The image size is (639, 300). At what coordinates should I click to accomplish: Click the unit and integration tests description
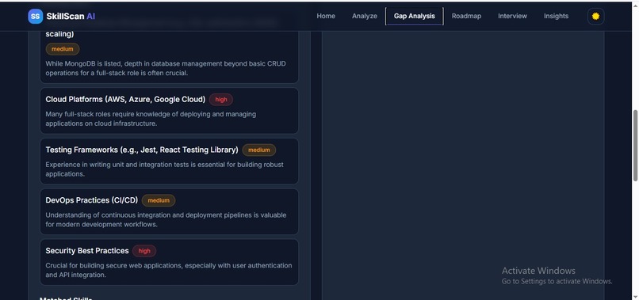tap(165, 169)
